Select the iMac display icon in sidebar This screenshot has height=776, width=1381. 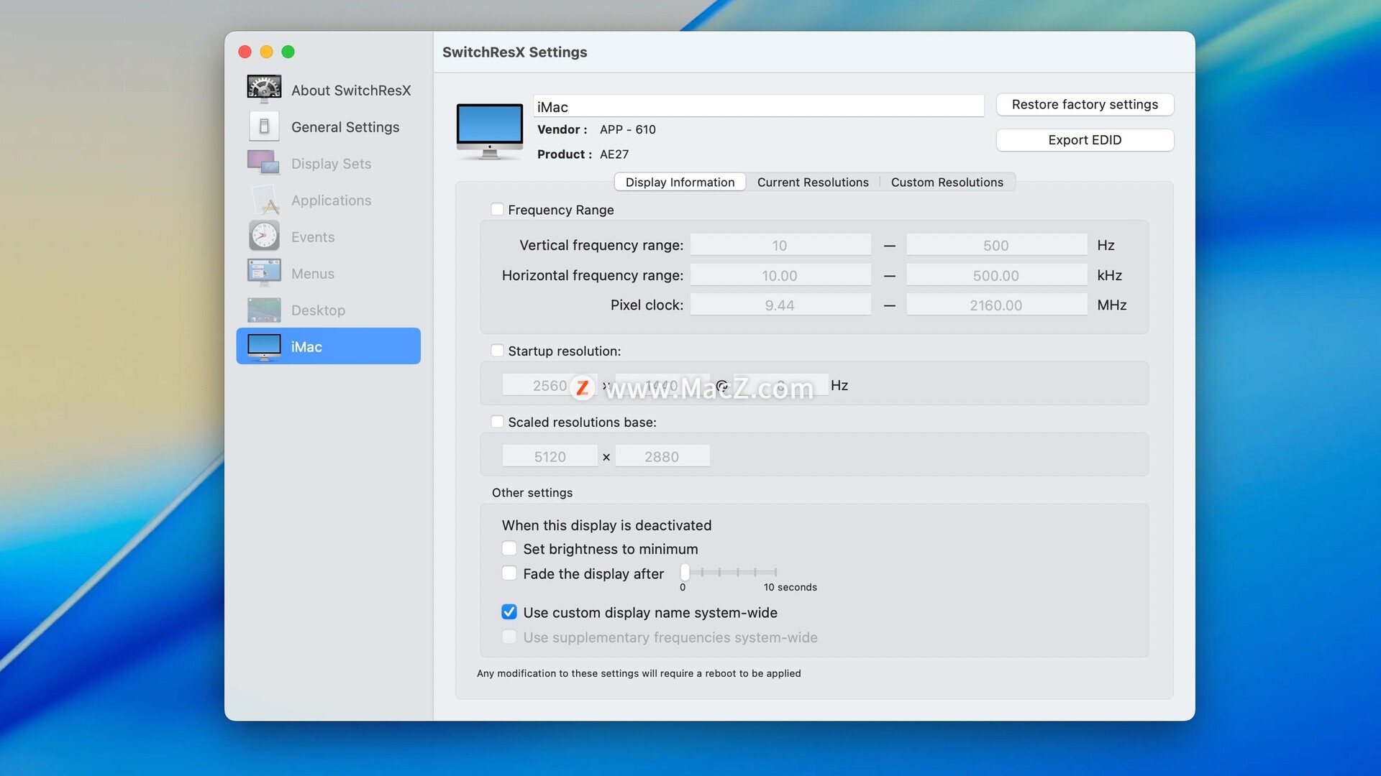click(264, 346)
